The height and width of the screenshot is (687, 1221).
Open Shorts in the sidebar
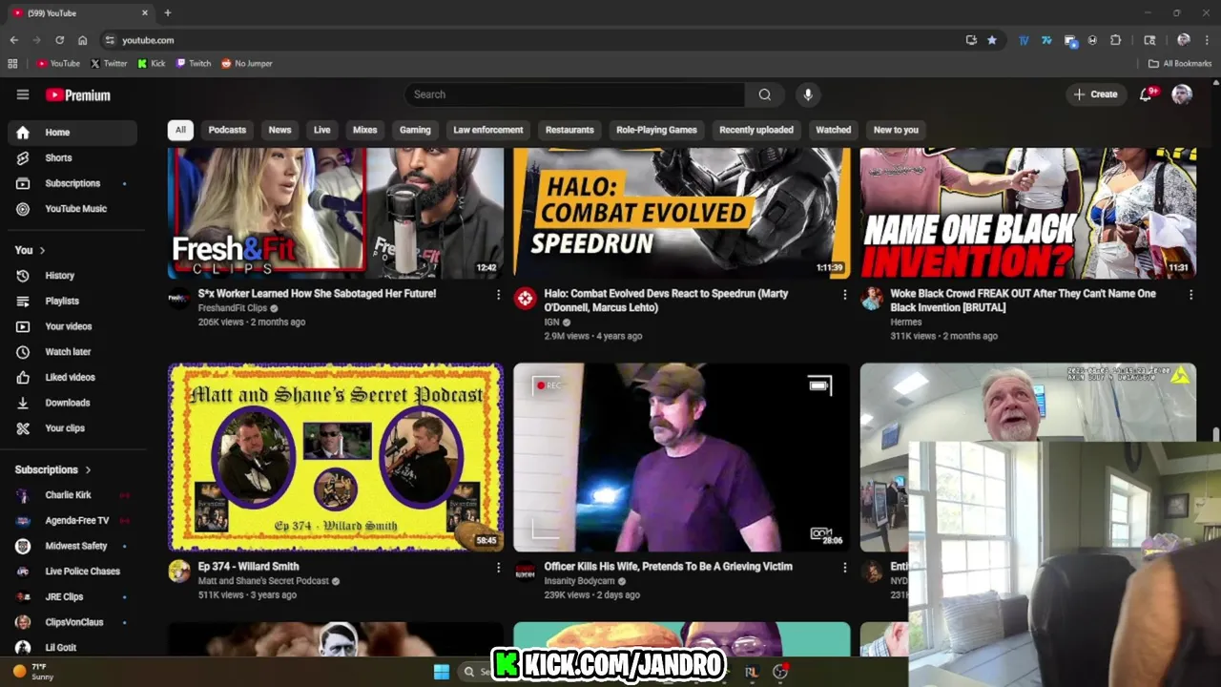tap(72, 157)
